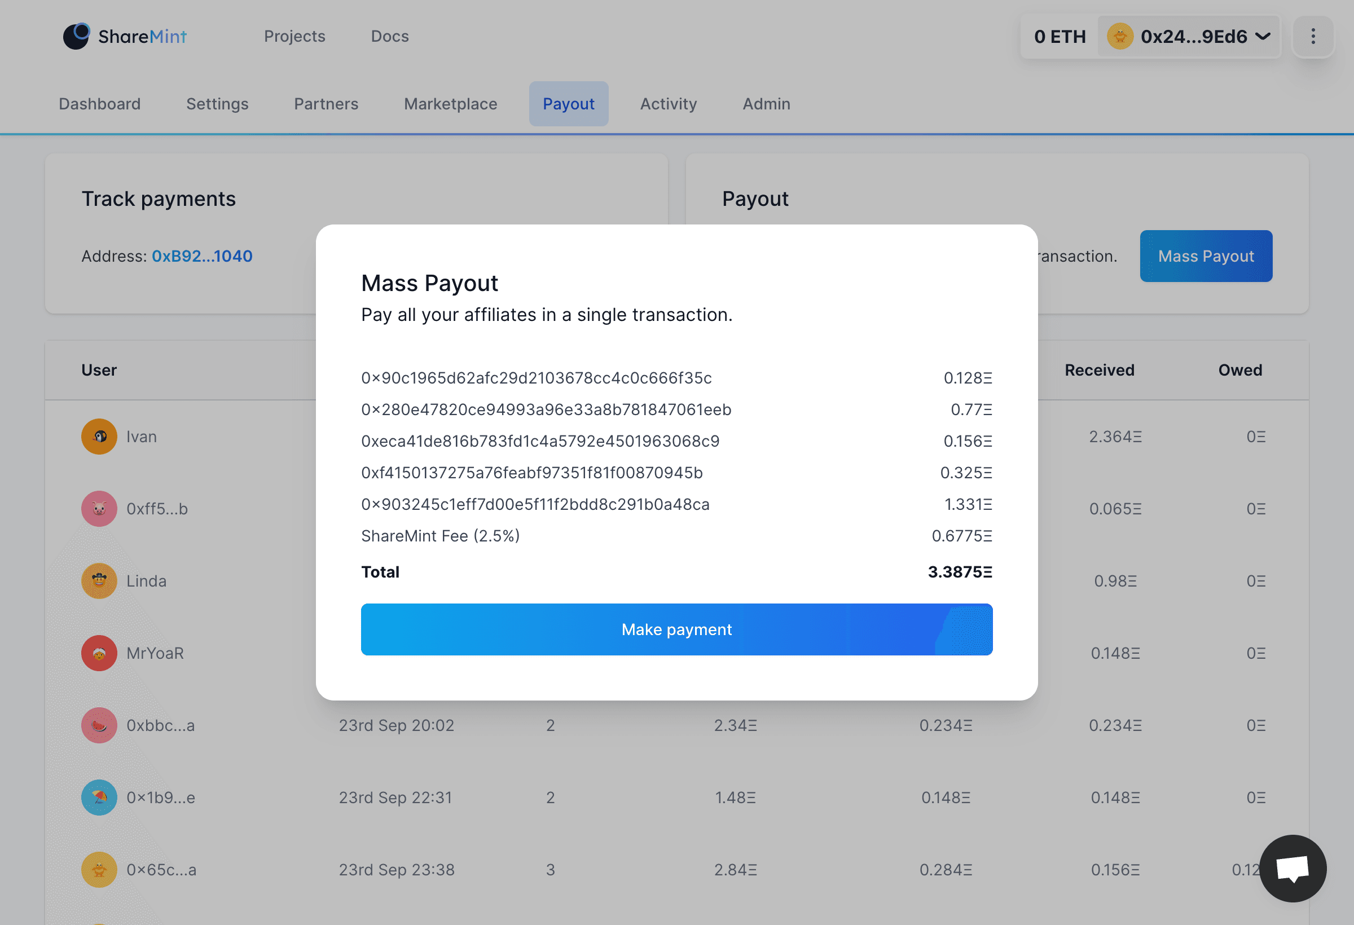
Task: Click Ivan's penguin avatar
Action: (x=99, y=437)
